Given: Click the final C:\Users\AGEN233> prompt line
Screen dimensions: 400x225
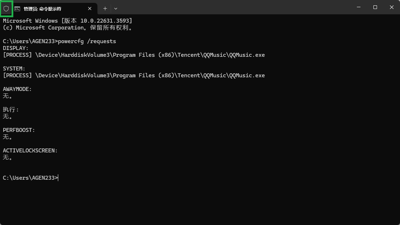Looking at the screenshot, I should pyautogui.click(x=30, y=178).
